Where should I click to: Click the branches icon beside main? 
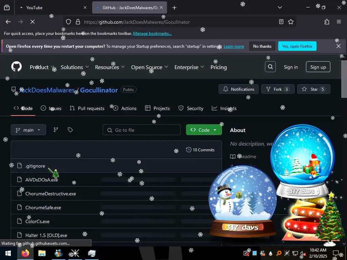coord(56,130)
